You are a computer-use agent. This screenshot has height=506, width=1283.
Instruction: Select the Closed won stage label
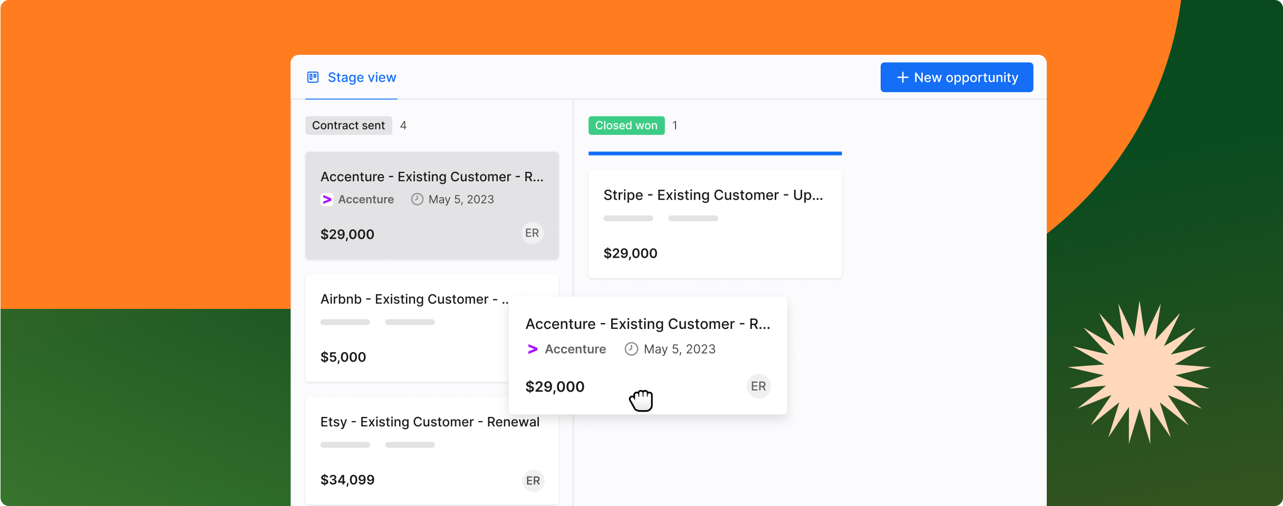626,125
